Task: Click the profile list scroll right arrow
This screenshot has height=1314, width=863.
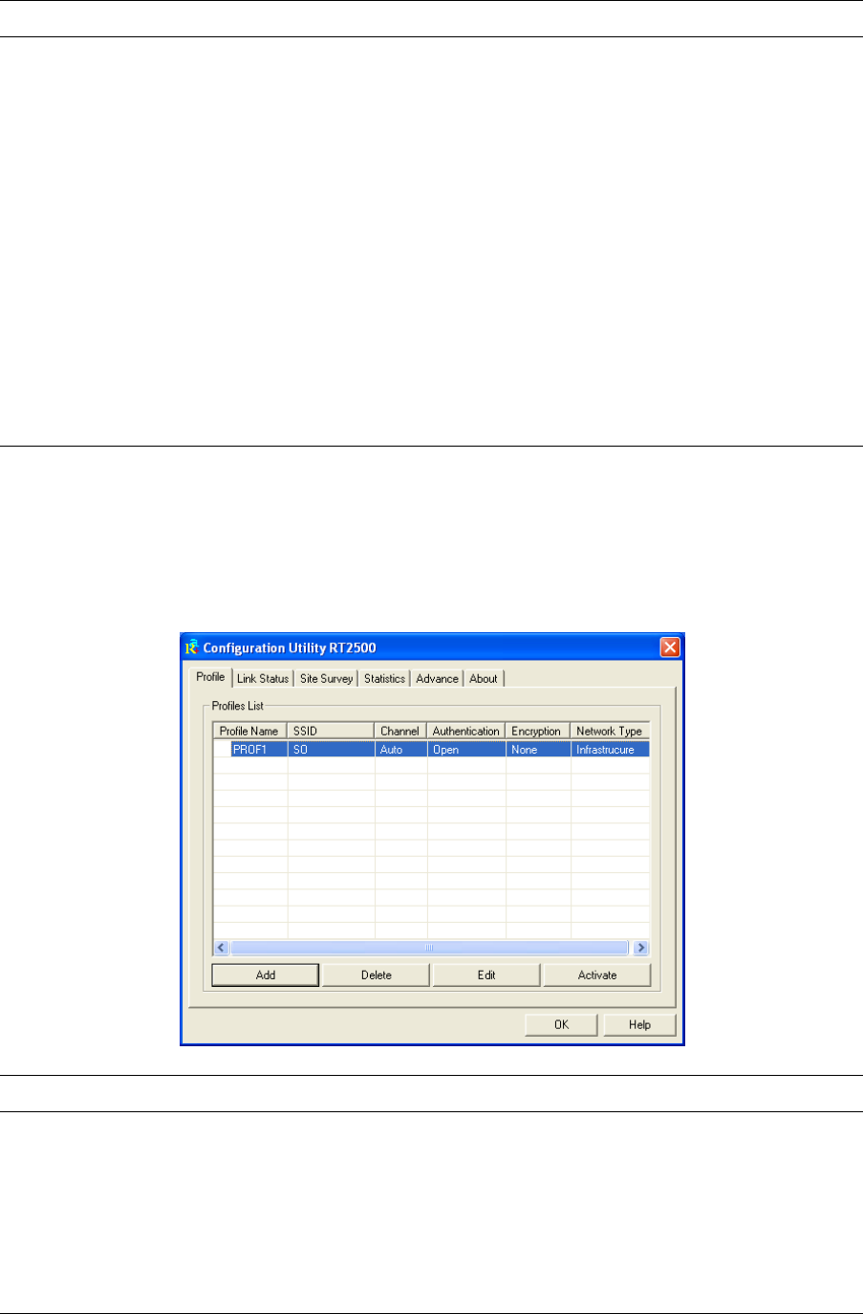Action: 640,948
